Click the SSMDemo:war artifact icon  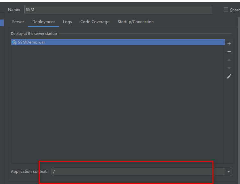click(14, 42)
